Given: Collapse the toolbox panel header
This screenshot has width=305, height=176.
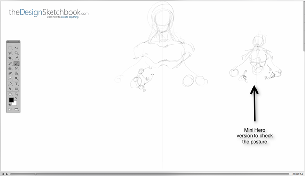Looking at the screenshot, I should click(x=13, y=42).
